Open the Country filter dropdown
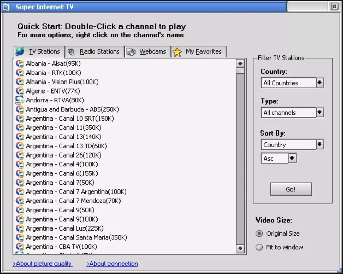Screen dimensions: 343x274 320,83
